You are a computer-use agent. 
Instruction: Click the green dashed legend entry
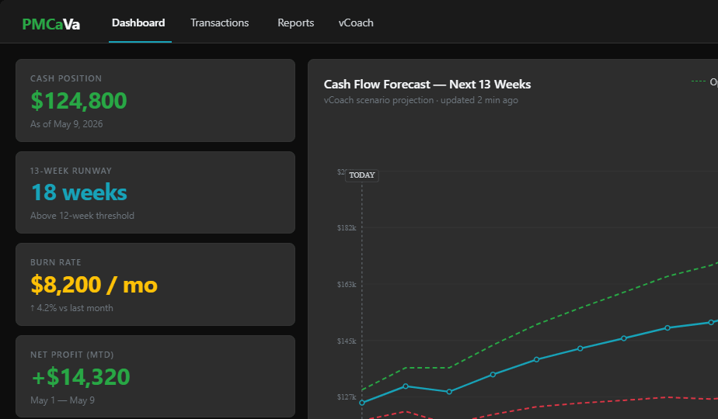[x=705, y=82]
